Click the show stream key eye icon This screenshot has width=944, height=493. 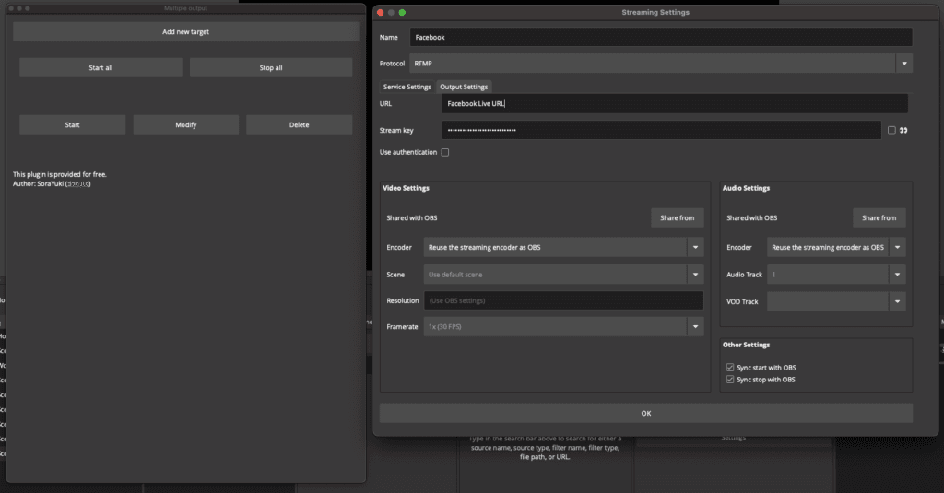tap(903, 130)
